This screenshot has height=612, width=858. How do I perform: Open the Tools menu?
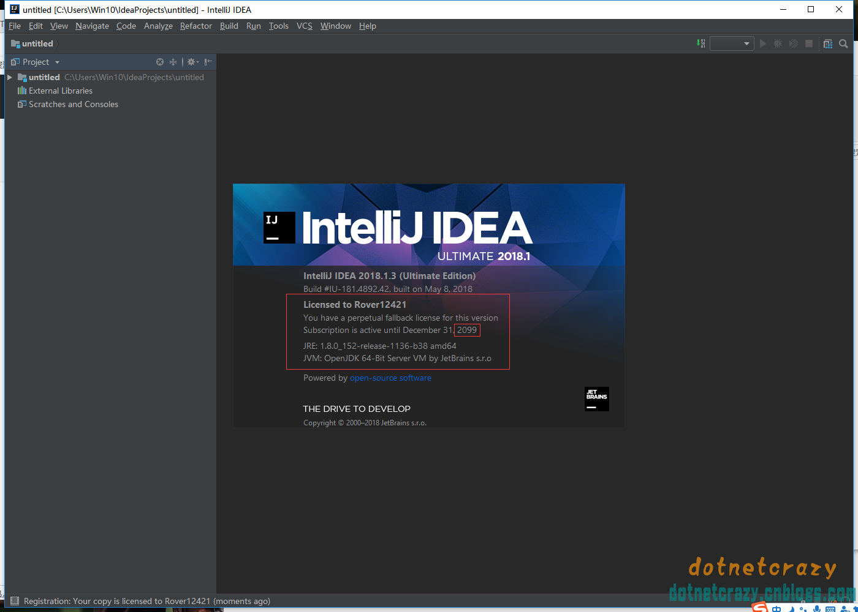279,26
